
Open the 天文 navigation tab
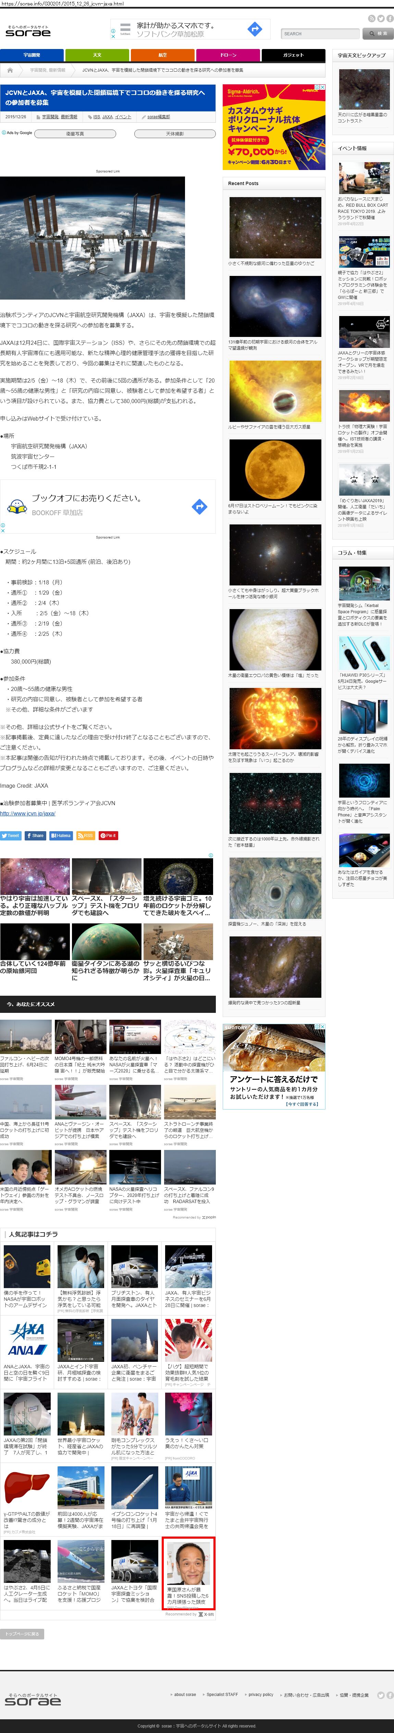click(x=97, y=55)
